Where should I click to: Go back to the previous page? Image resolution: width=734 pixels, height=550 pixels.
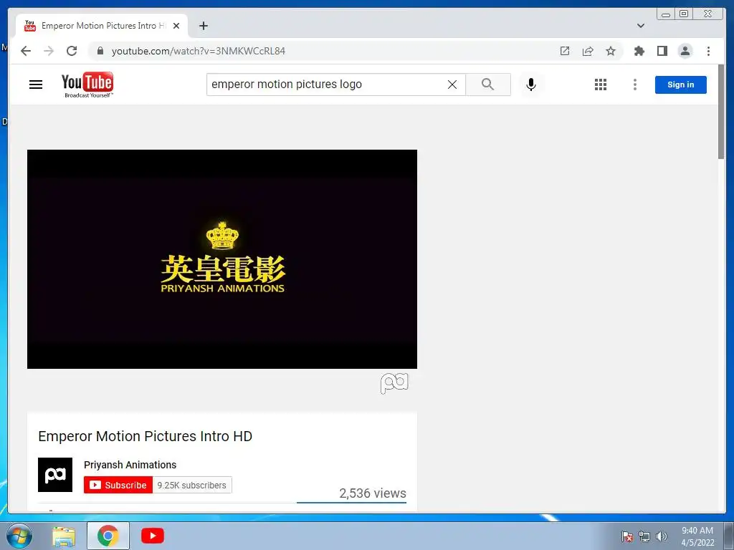coord(26,51)
